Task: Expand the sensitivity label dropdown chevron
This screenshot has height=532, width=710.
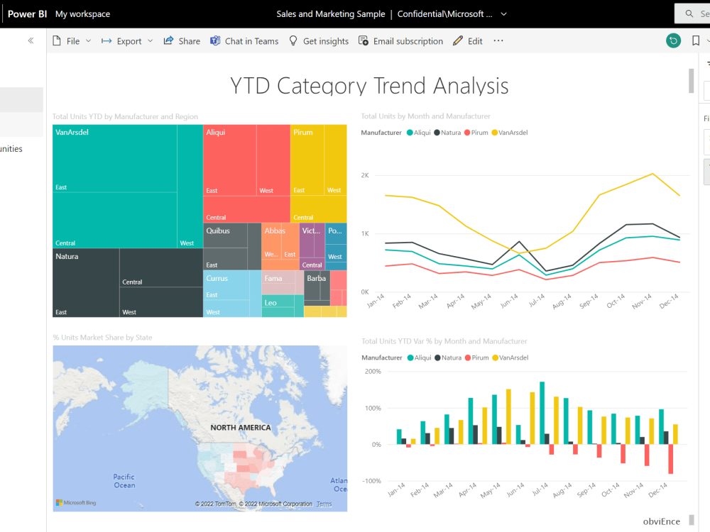Action: pos(503,14)
